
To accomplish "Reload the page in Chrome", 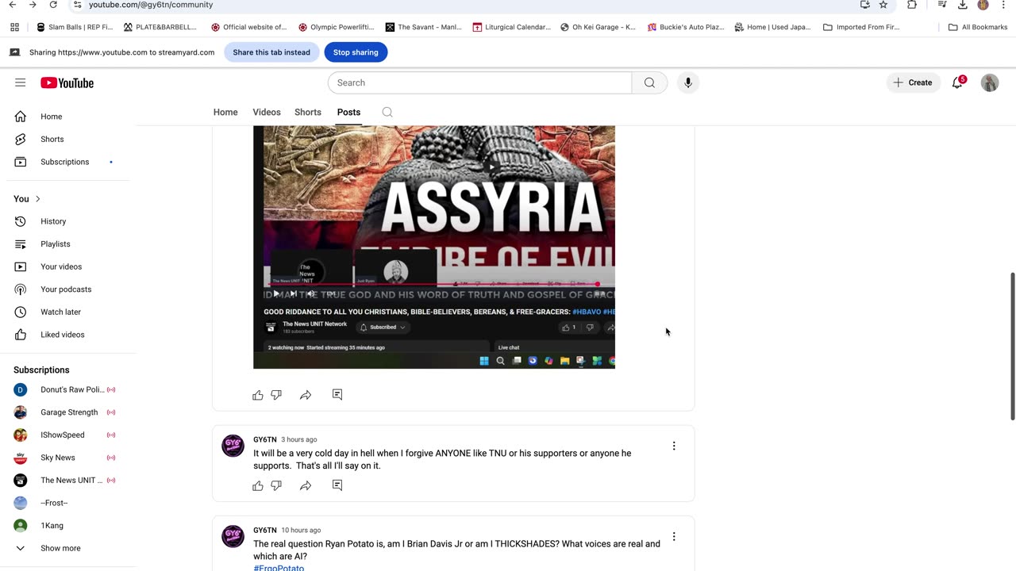I will click(53, 5).
